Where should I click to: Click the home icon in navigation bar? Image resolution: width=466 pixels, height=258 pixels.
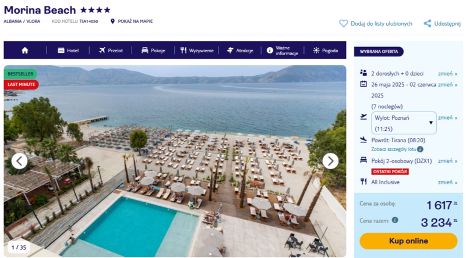pos(25,51)
